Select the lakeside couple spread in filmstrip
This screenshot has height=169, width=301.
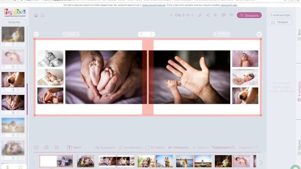point(194,161)
